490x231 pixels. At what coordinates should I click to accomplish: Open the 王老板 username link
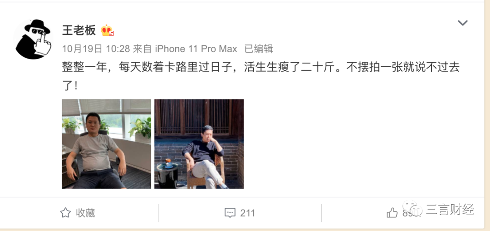(x=79, y=30)
